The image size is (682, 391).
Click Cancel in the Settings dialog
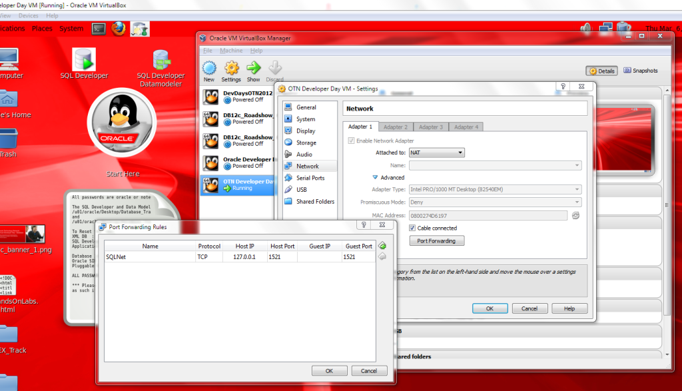tap(529, 308)
